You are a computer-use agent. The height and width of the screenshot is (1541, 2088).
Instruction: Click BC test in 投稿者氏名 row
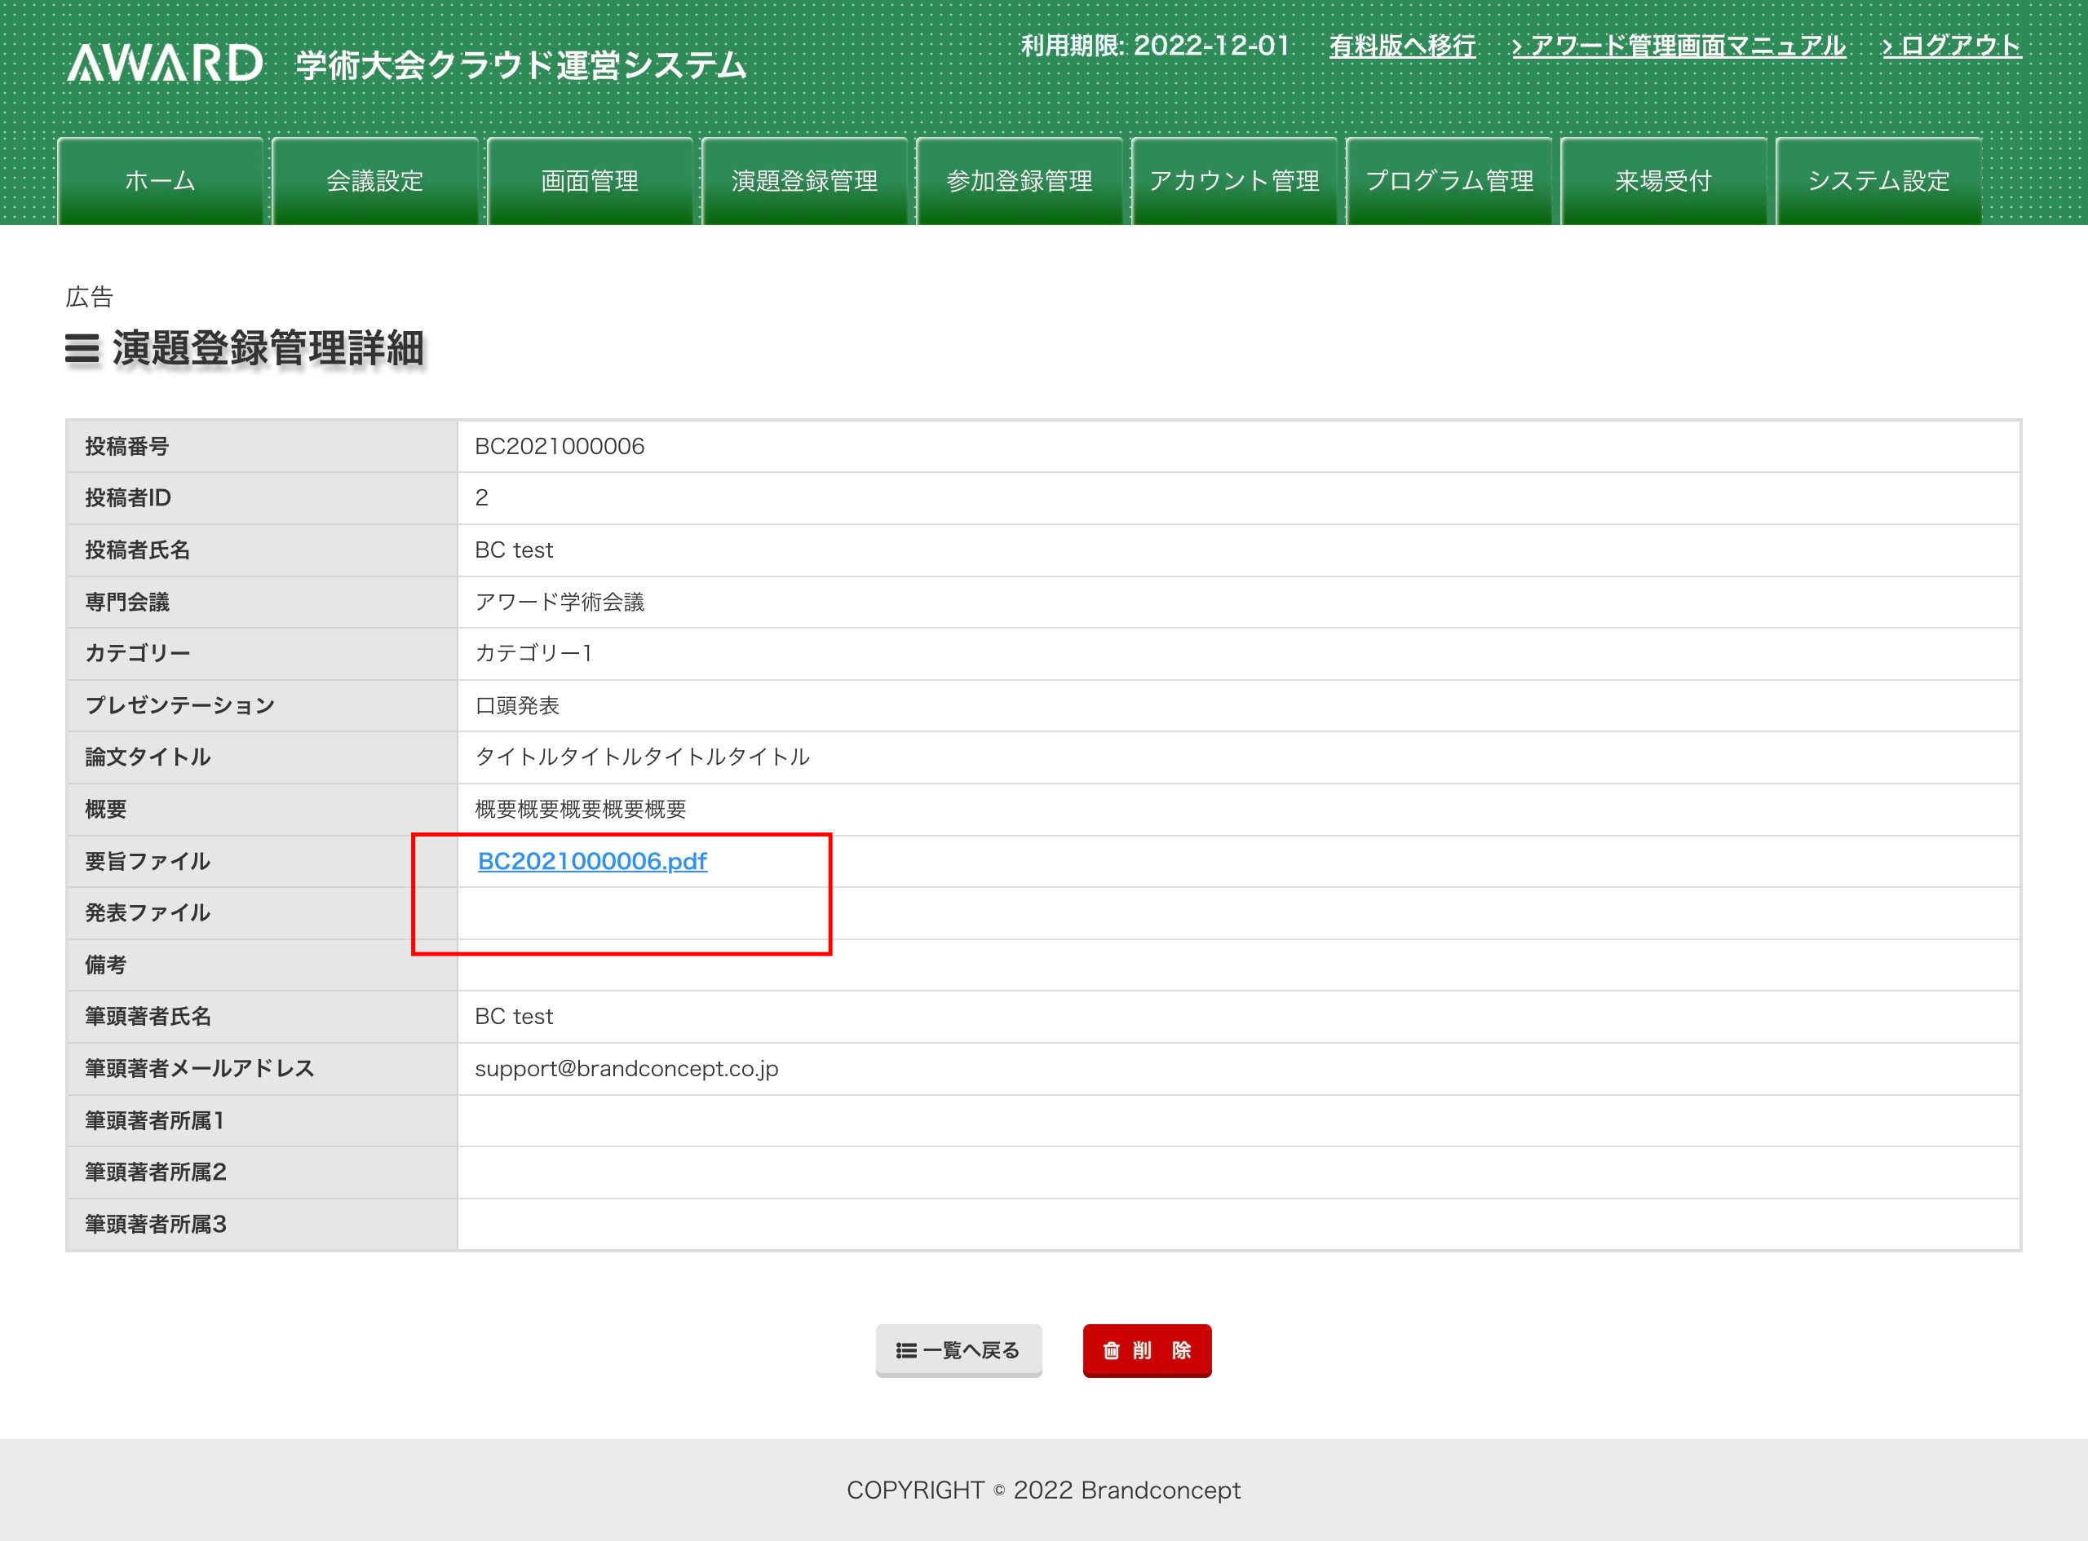[514, 550]
